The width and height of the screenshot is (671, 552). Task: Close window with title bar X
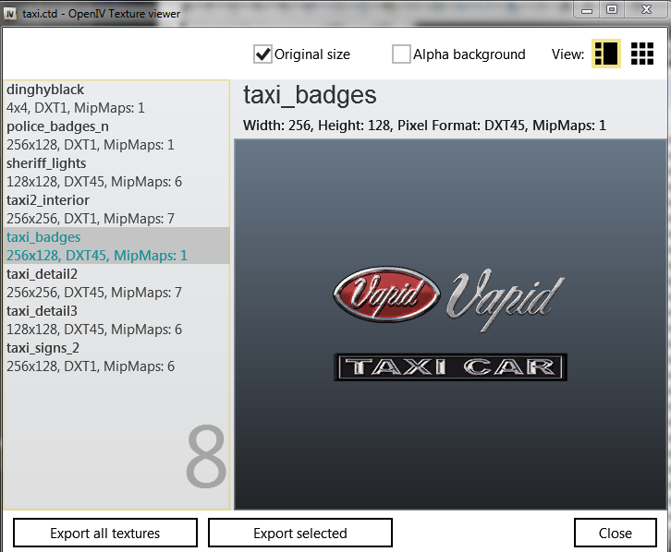tap(646, 10)
